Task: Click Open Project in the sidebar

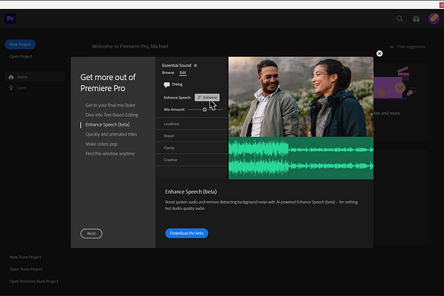Action: 21,56
